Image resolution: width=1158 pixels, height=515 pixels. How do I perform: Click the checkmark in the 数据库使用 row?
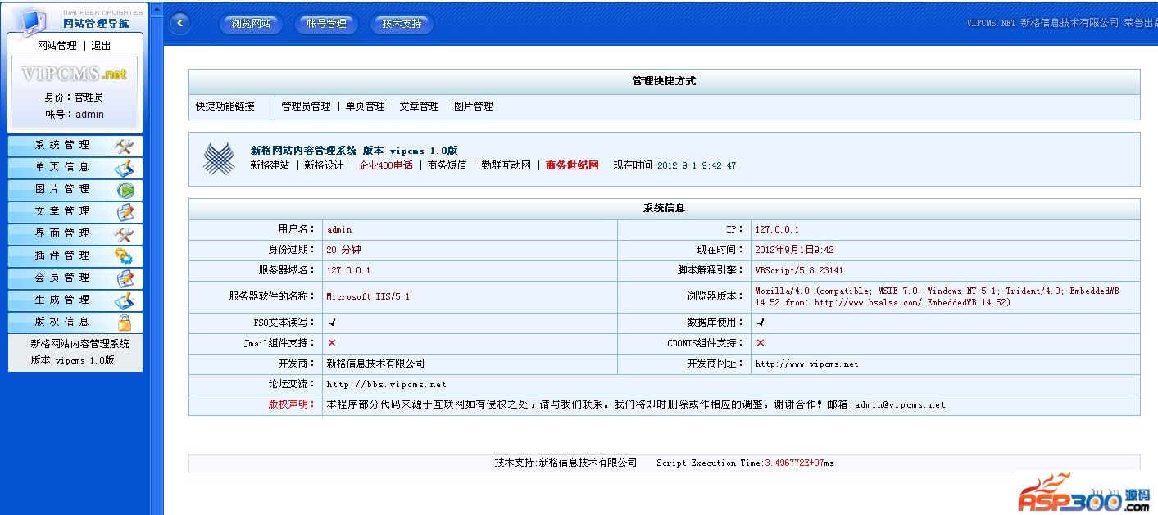pyautogui.click(x=760, y=323)
